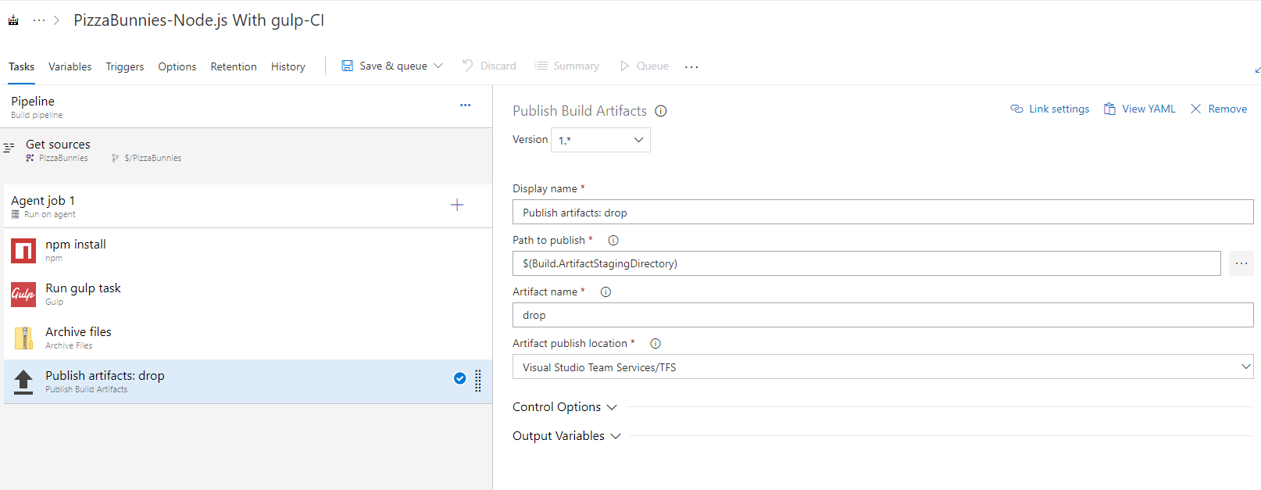The width and height of the screenshot is (1261, 490).
Task: Select the Publish artifacts: drop task
Action: (x=248, y=381)
